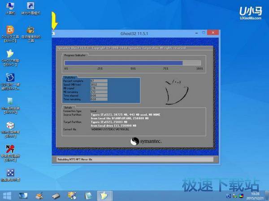Click the Speed (MB/min) value field

[x=99, y=84]
